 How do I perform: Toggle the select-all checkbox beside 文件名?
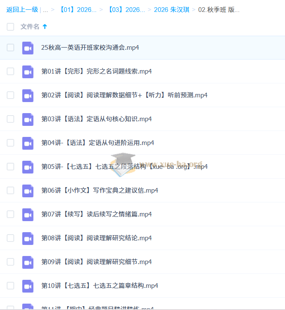click(10, 27)
